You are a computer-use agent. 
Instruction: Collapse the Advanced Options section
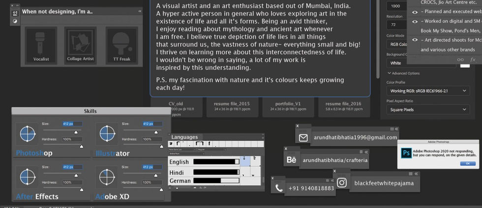coord(389,73)
